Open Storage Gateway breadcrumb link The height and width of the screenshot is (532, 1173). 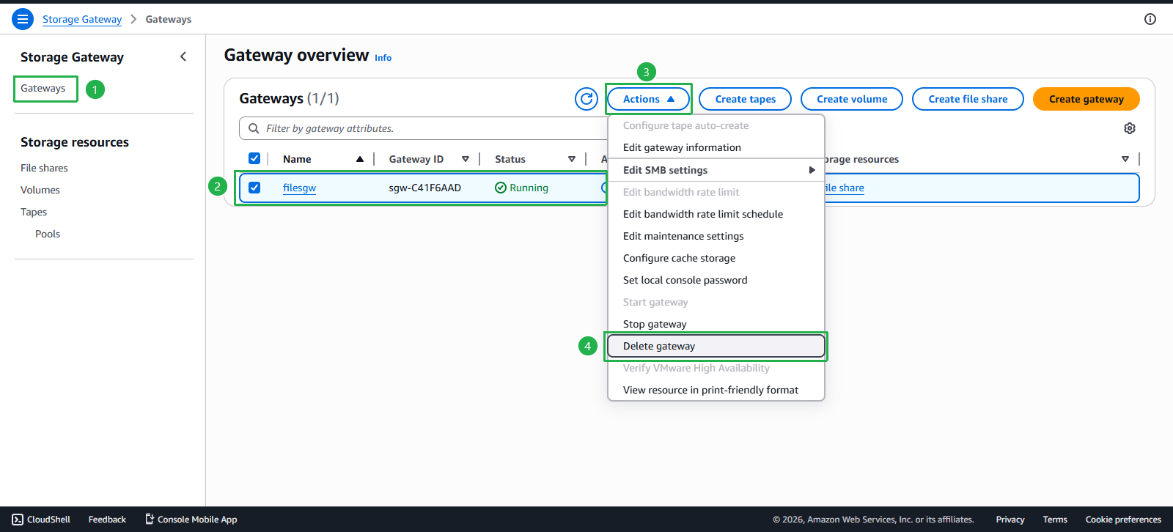(82, 19)
